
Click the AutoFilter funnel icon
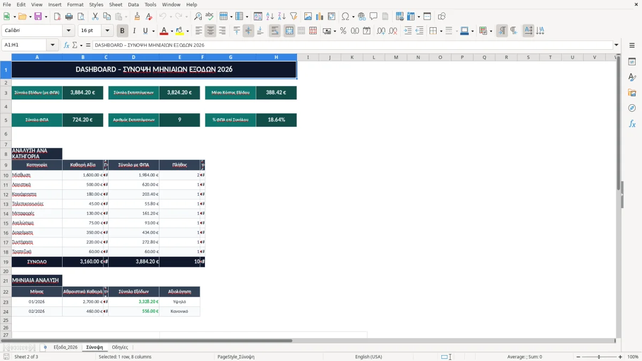tap(293, 17)
